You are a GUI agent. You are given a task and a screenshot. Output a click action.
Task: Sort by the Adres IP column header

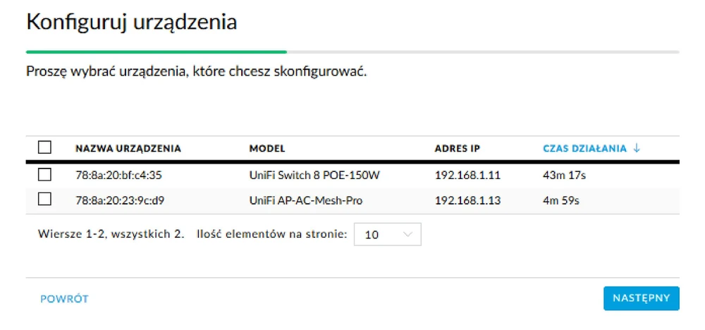click(x=458, y=149)
